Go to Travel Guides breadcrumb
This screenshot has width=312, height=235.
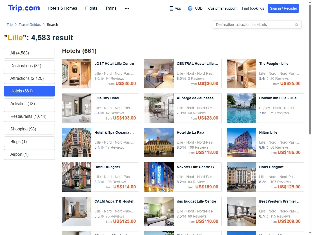(x=30, y=25)
